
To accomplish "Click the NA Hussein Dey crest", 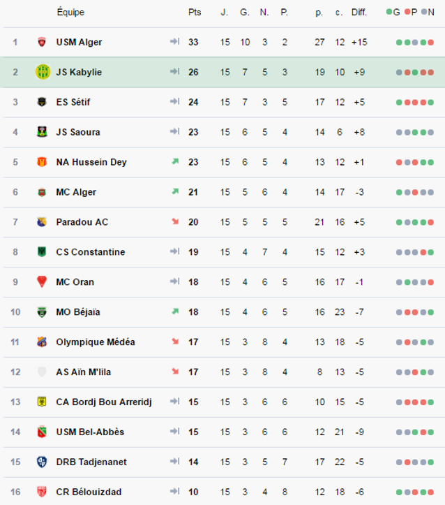I will pyautogui.click(x=42, y=162).
